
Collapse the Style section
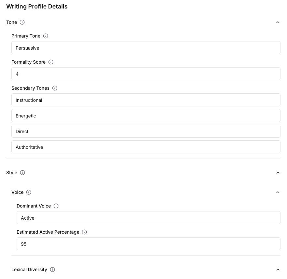pos(278,173)
